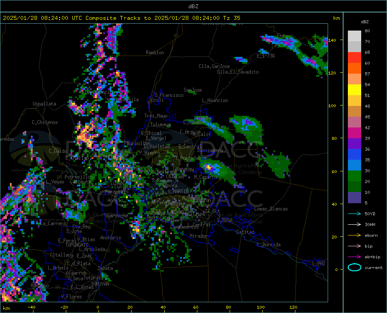Click the cyan 50YD arrow icon
The height and width of the screenshot is (313, 387).
click(354, 214)
